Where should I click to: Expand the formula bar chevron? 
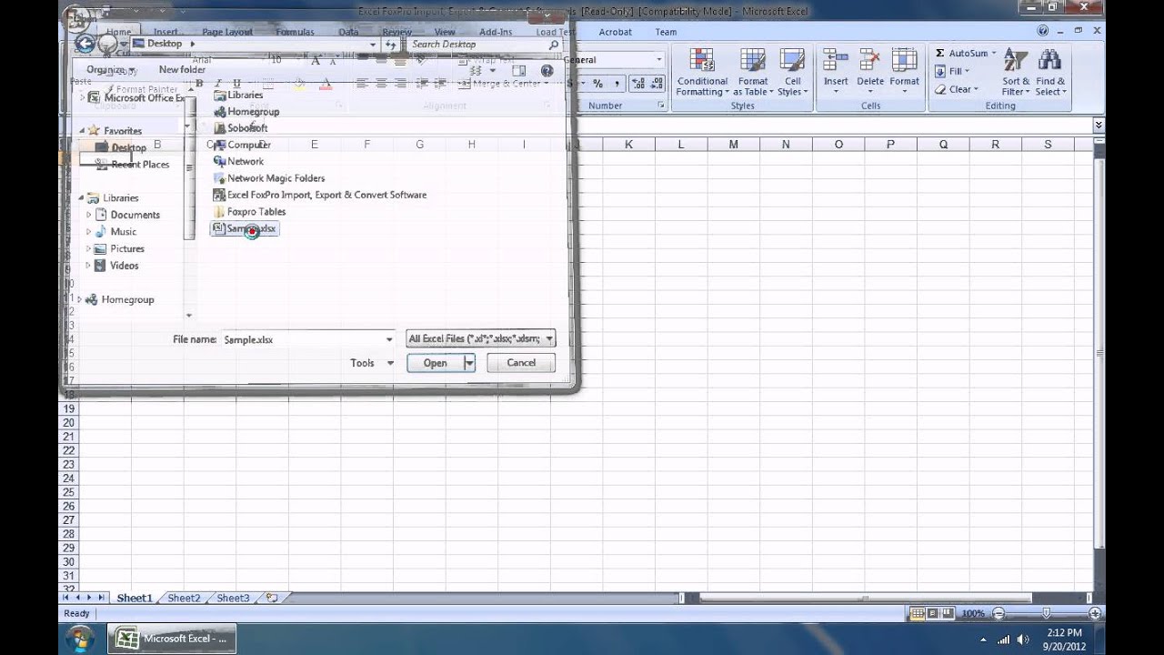pos(1099,125)
